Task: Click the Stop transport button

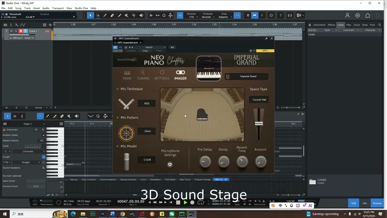Action: click(178, 203)
